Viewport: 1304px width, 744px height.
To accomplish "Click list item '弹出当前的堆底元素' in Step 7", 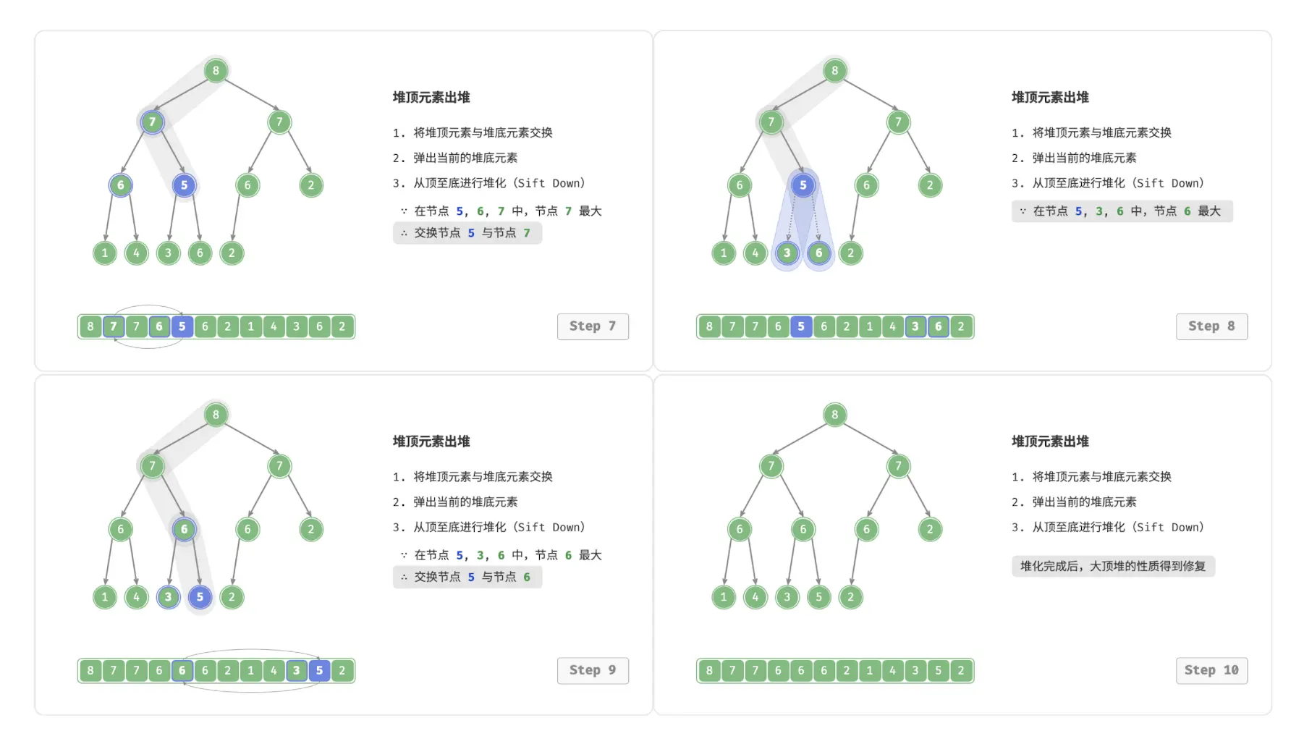I will pyautogui.click(x=465, y=158).
